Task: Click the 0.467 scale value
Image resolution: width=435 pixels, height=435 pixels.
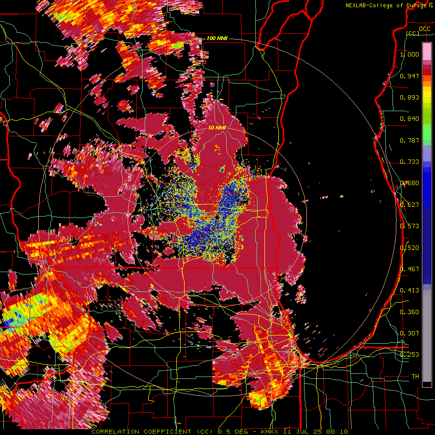Action: pyautogui.click(x=409, y=269)
